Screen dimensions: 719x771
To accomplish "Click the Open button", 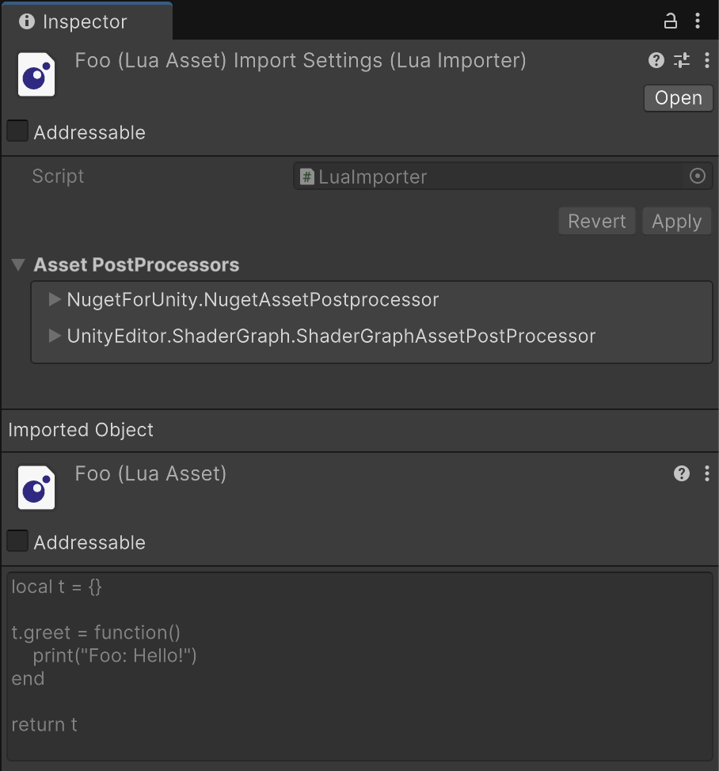I will coord(679,98).
